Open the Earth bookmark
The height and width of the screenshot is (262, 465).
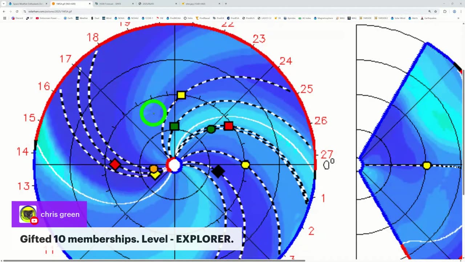click(68, 18)
